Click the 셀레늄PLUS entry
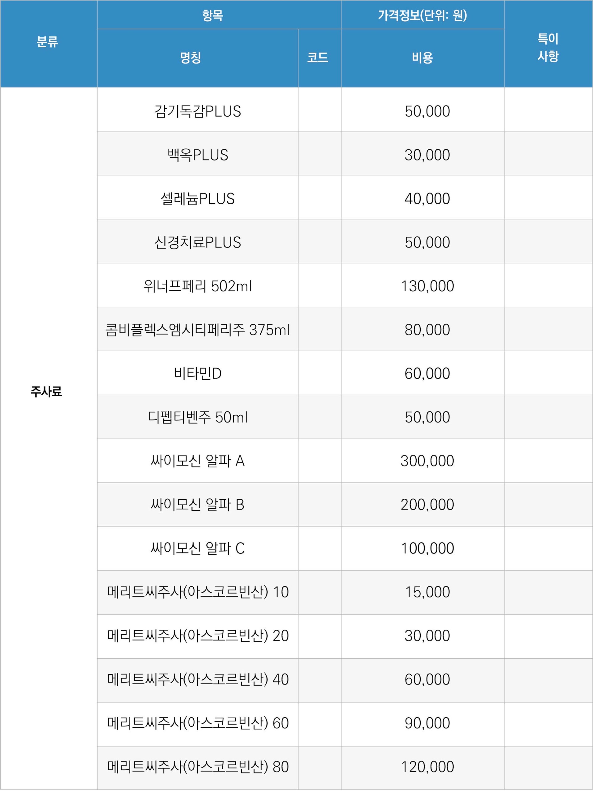Image resolution: width=593 pixels, height=796 pixels. (198, 199)
